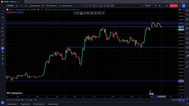Toggle stay in drawing mode
Screen dimensions: 189x106
click(3, 52)
